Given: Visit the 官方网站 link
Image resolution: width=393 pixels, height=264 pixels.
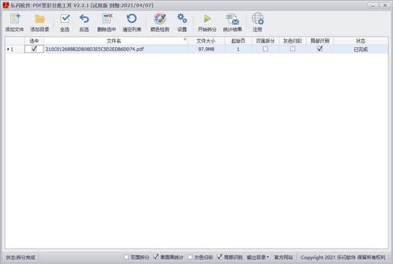Looking at the screenshot, I should pos(284,257).
